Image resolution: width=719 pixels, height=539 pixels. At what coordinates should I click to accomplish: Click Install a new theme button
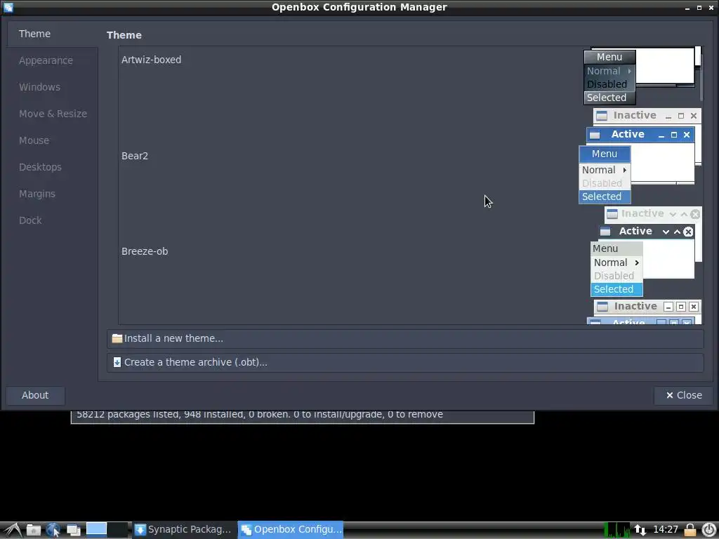405,339
